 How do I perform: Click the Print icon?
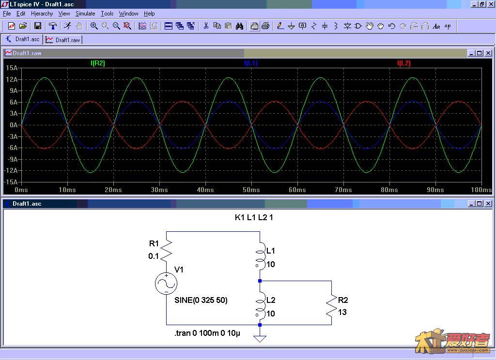coord(265,26)
